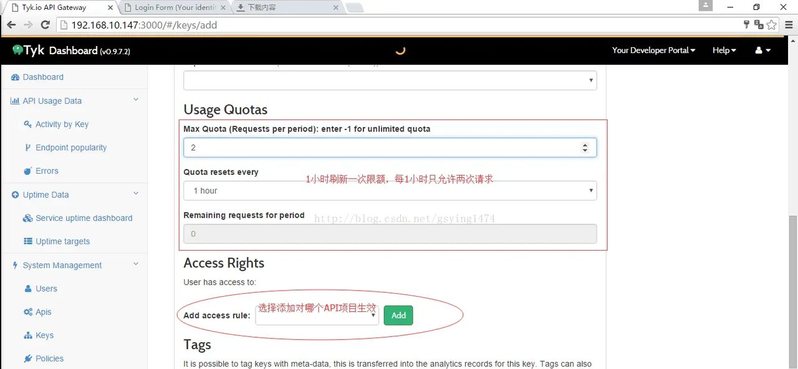This screenshot has width=798, height=369.
Task: View Uptime targets list
Action: [62, 241]
